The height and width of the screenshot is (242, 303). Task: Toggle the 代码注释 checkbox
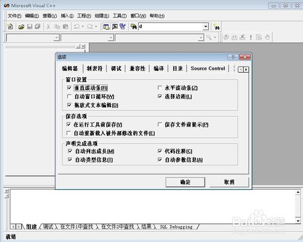pyautogui.click(x=159, y=151)
